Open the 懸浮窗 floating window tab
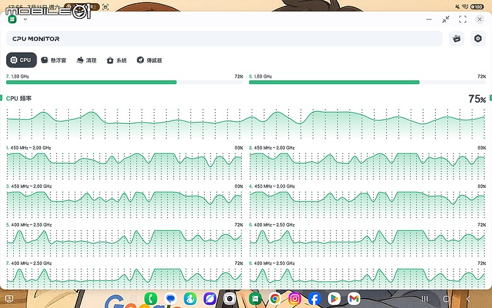Screen dimensions: 492x308 [54, 60]
